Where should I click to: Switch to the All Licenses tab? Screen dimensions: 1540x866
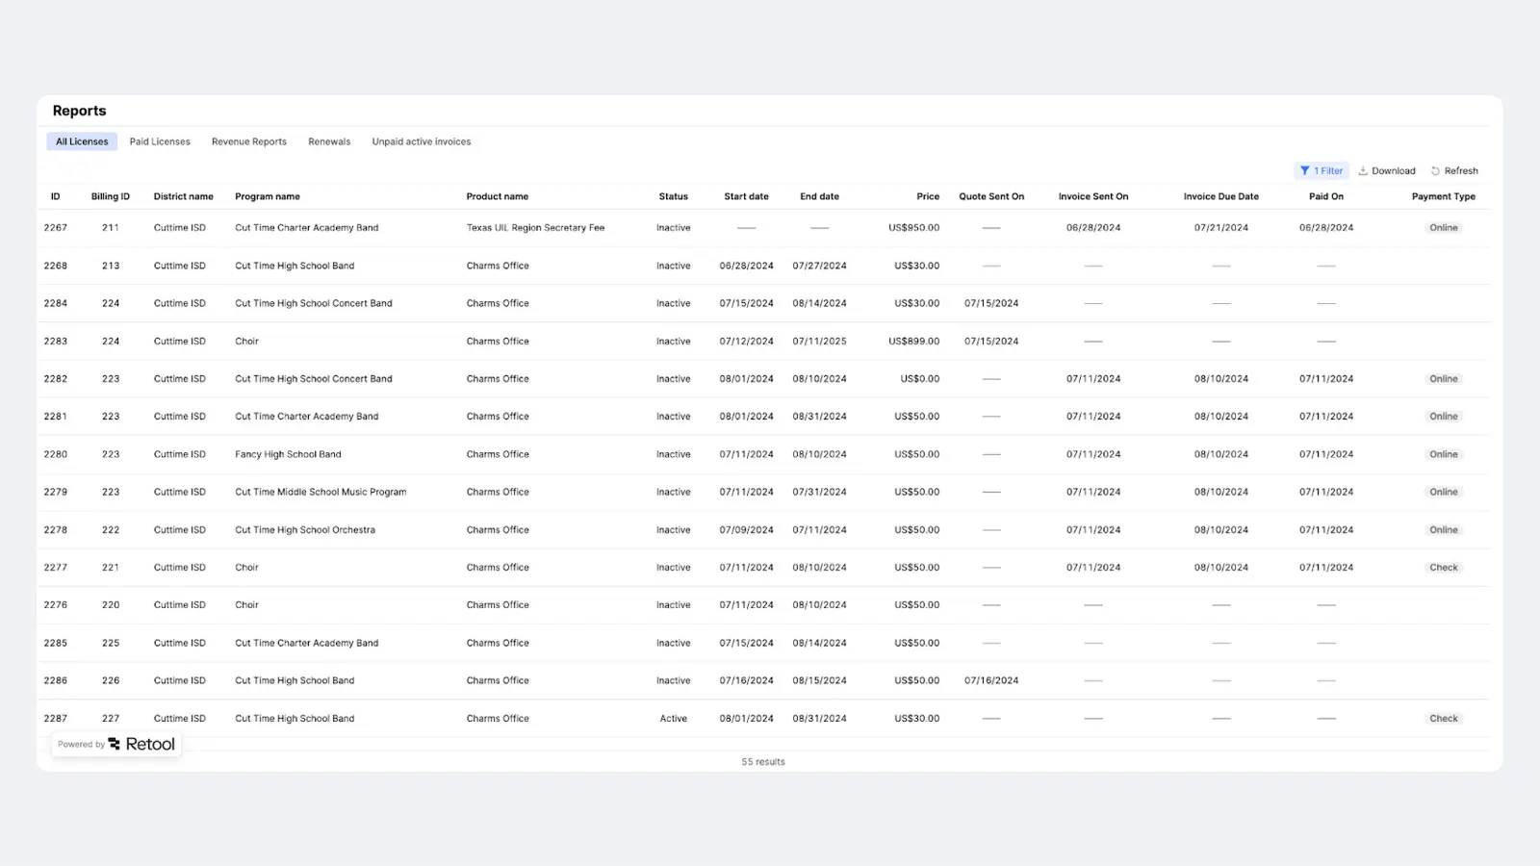pos(82,141)
